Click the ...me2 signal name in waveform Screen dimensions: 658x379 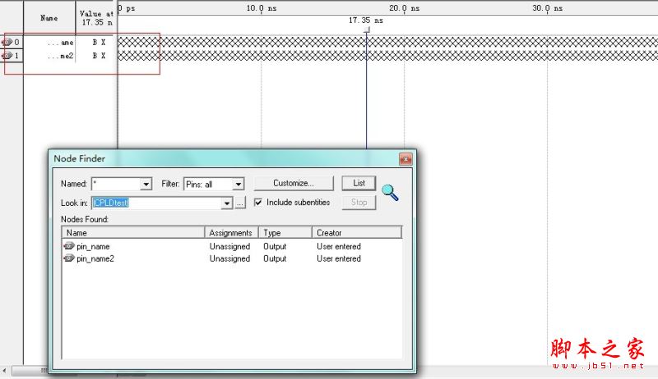[x=60, y=56]
